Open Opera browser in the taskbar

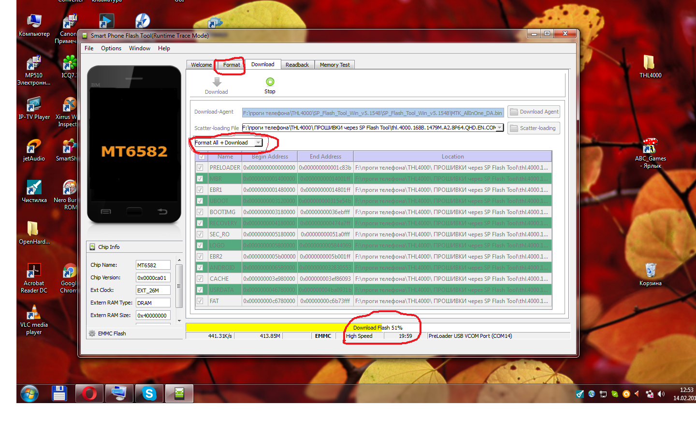tap(89, 394)
